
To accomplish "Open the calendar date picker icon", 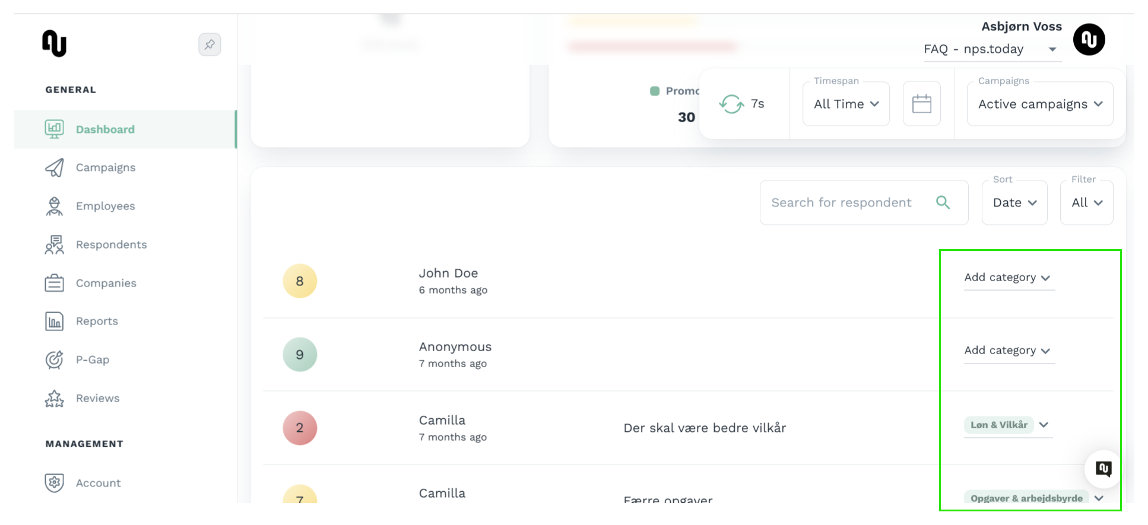I will [x=921, y=104].
